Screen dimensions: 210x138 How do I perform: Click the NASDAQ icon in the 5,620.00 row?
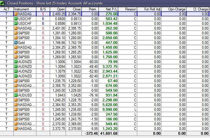click(x=16, y=105)
